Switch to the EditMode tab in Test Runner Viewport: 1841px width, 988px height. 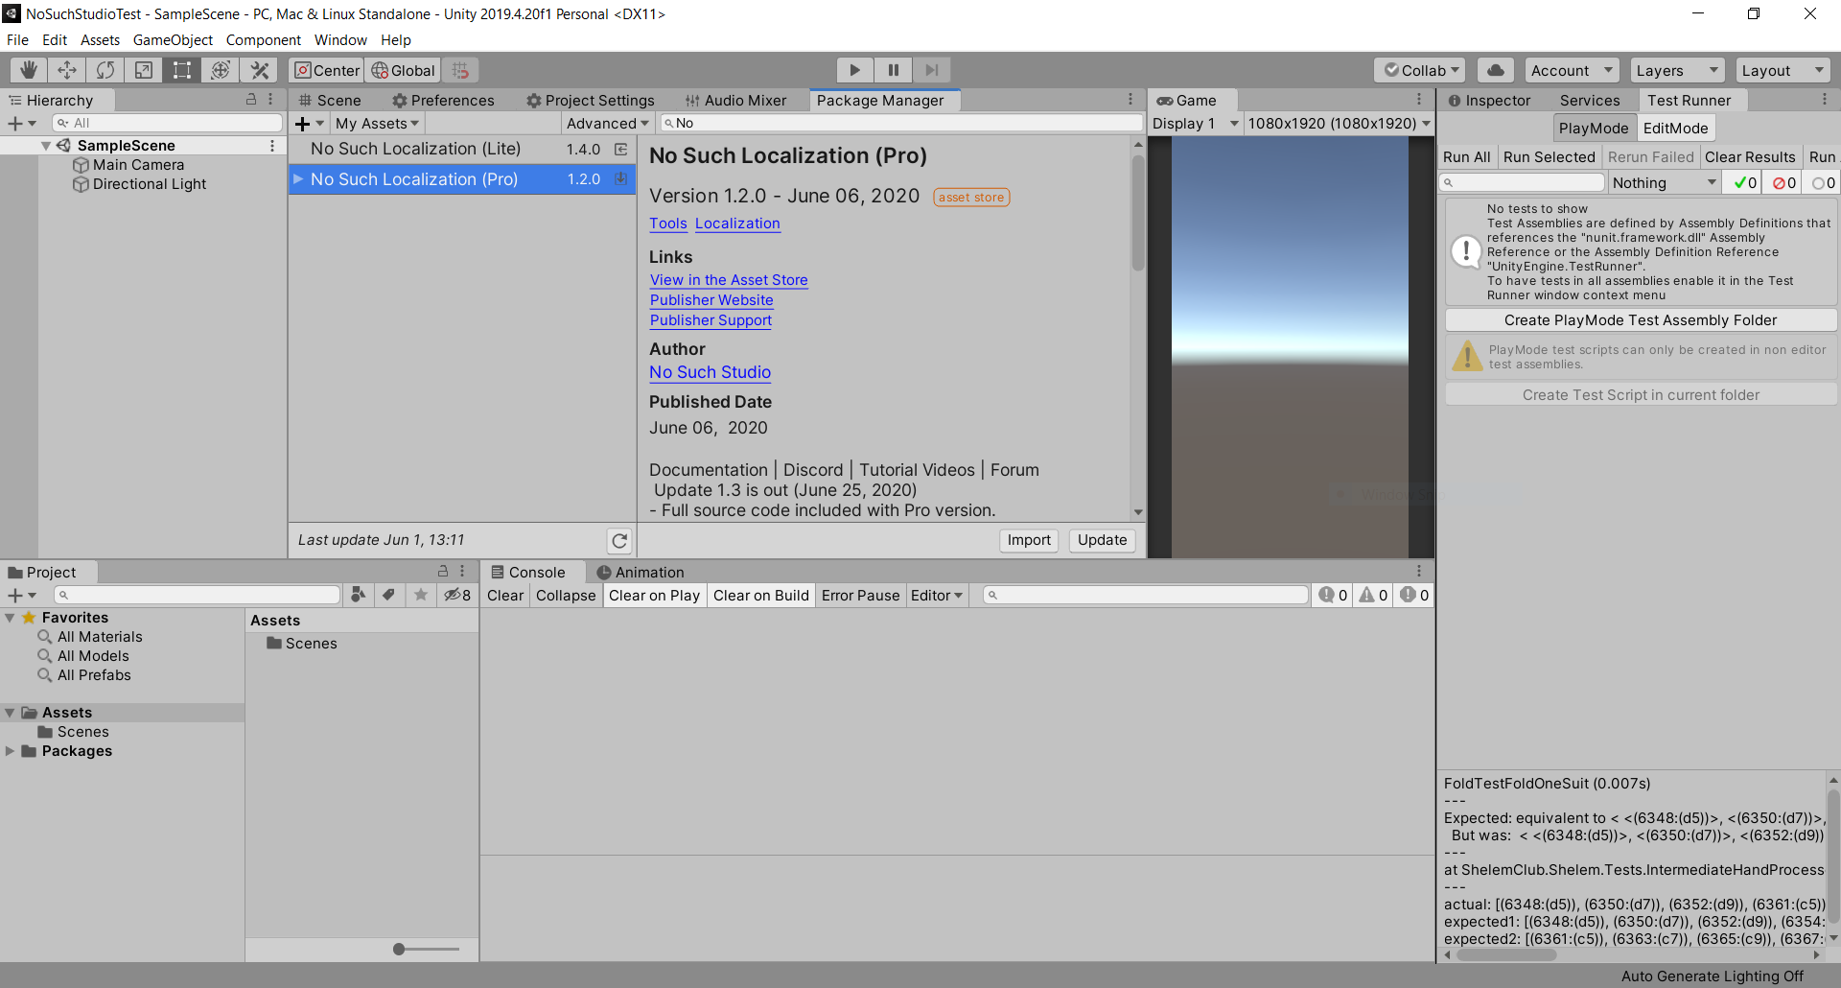click(x=1676, y=127)
